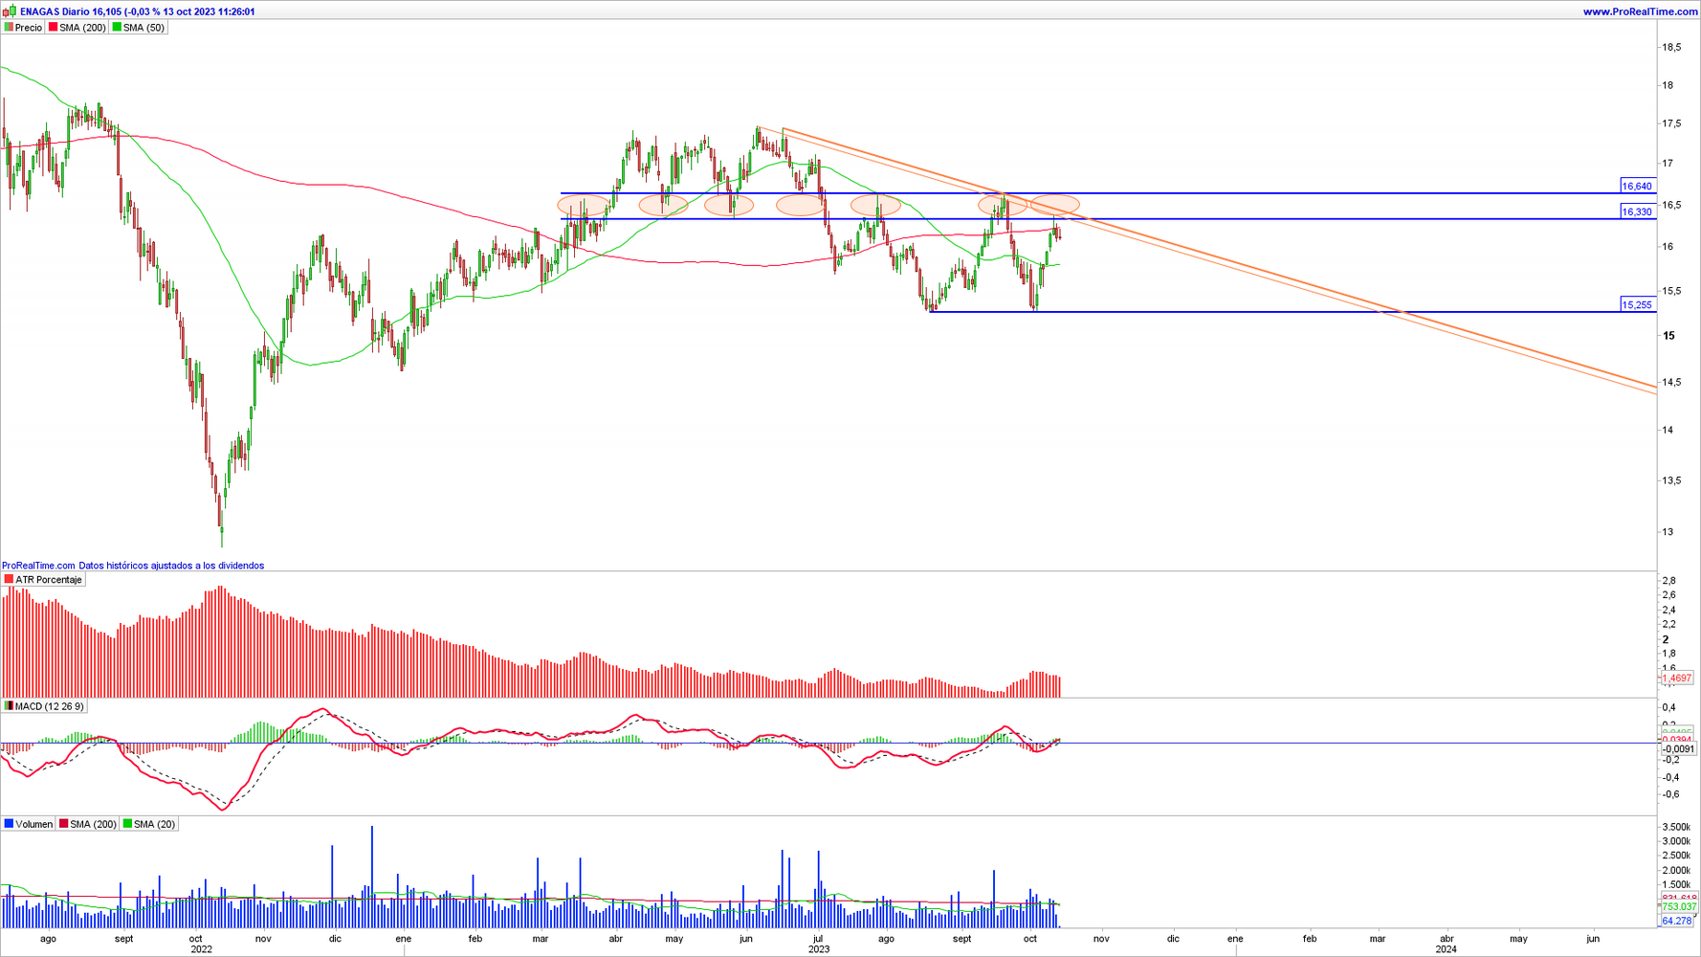Click the -0,6 MACD axis value
This screenshot has width=1701, height=957.
pyautogui.click(x=1671, y=794)
